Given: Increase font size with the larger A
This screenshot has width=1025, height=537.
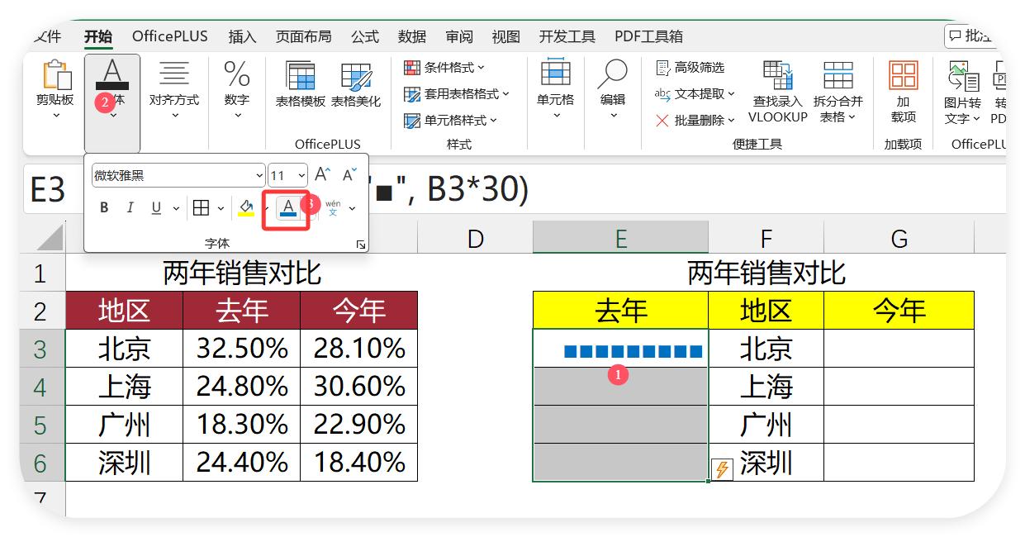Looking at the screenshot, I should point(323,175).
